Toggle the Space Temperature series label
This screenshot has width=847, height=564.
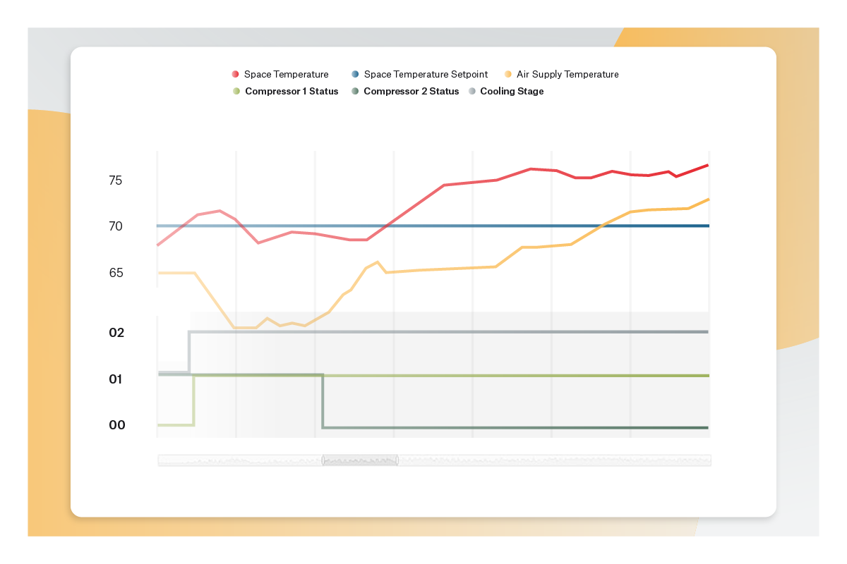(x=286, y=74)
